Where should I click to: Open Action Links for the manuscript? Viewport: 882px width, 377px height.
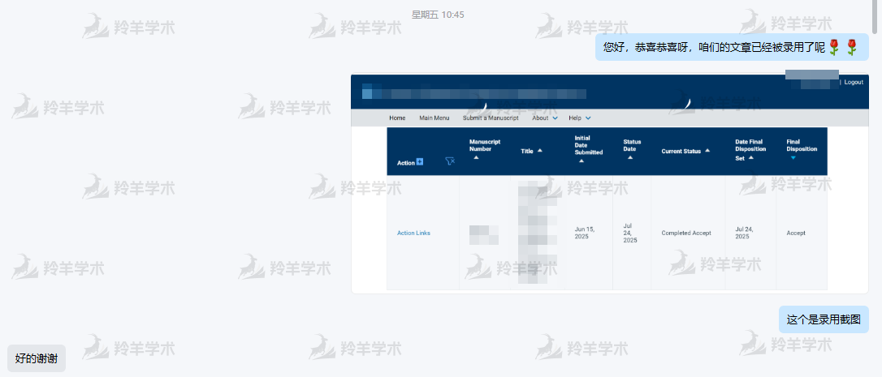pos(413,233)
